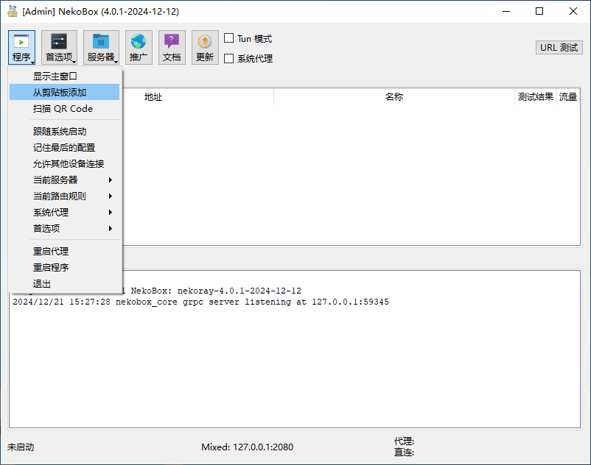This screenshot has width=591, height=465.
Task: Close the NekoBox window
Action: pos(573,11)
